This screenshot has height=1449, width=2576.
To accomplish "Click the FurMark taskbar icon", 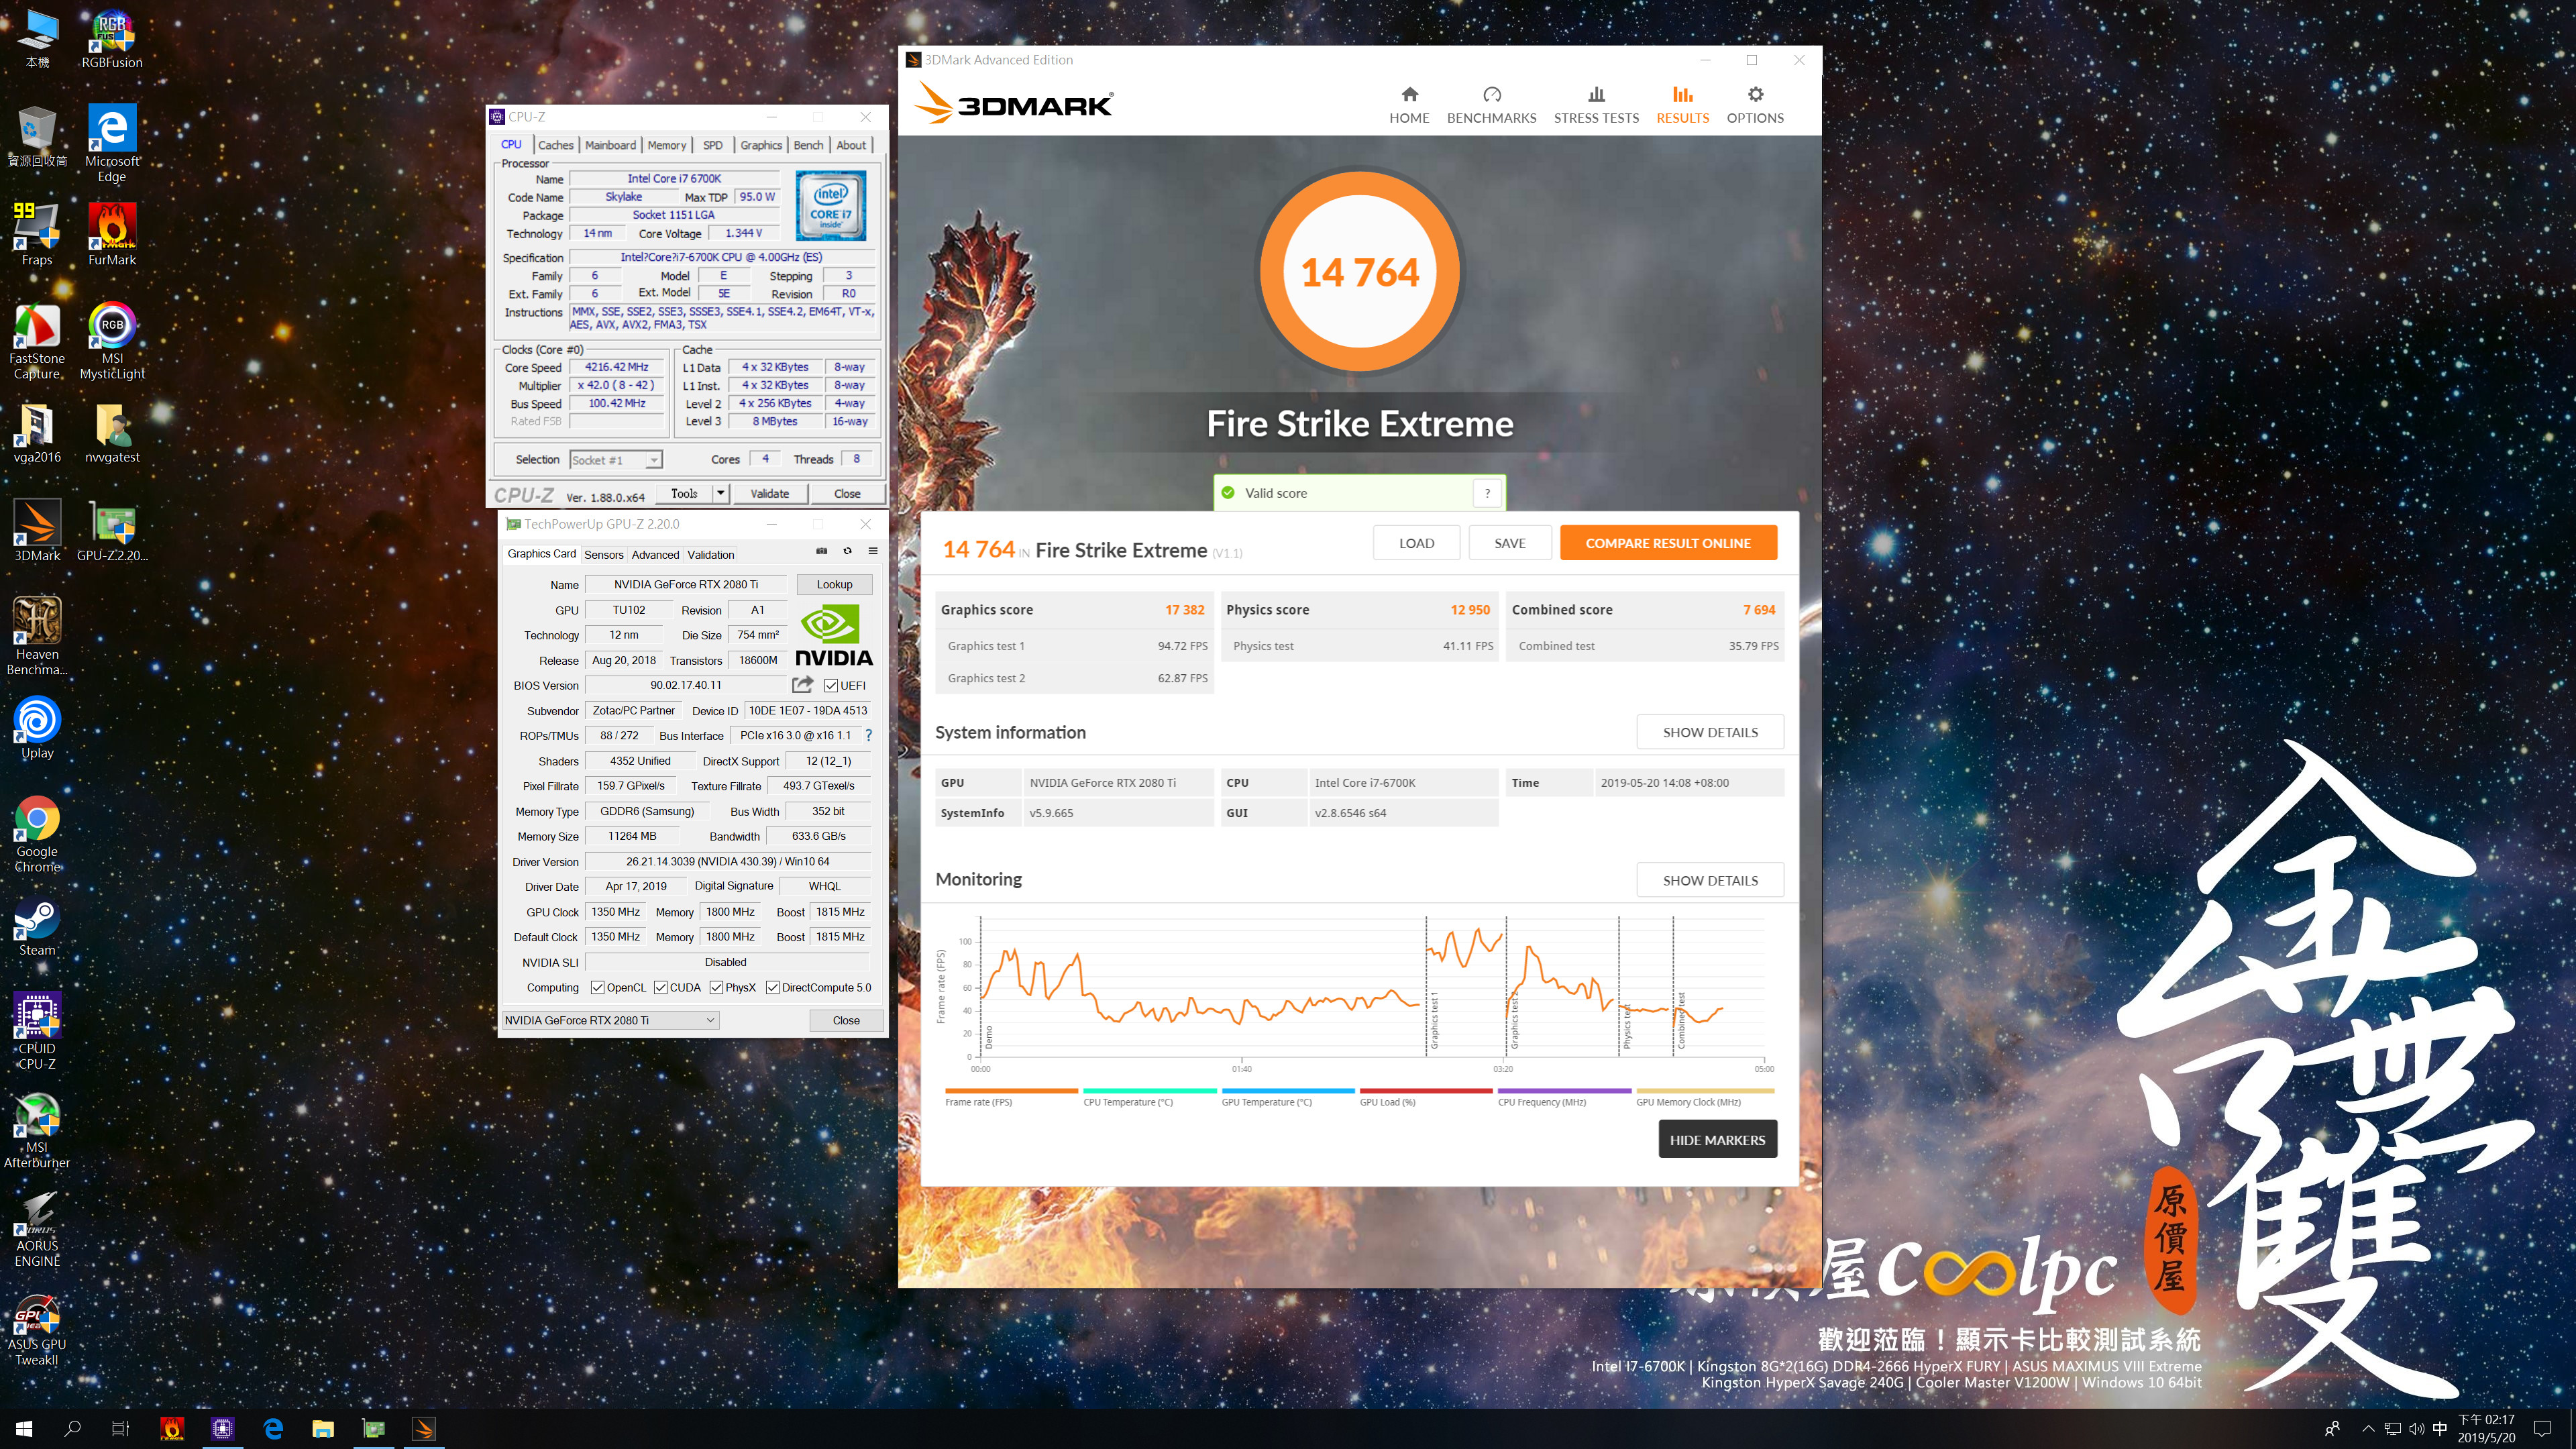I will click(172, 1429).
